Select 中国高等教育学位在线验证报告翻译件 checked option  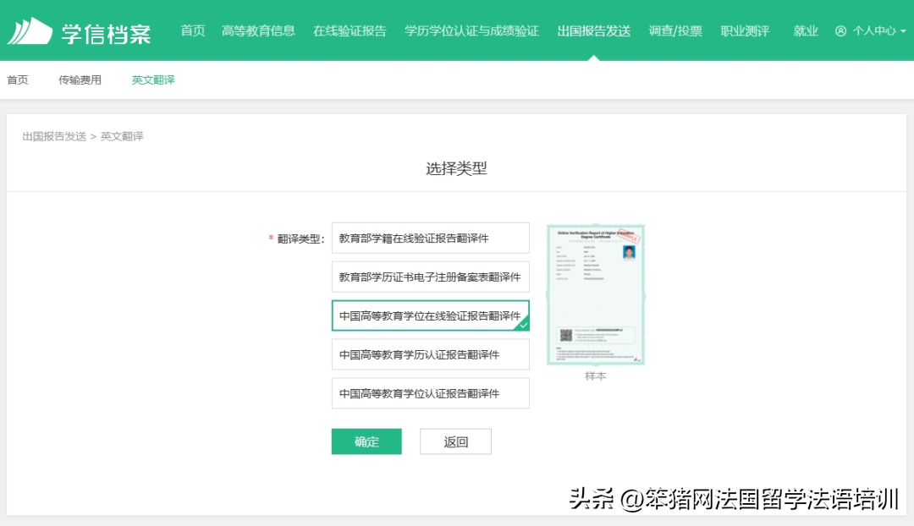430,315
